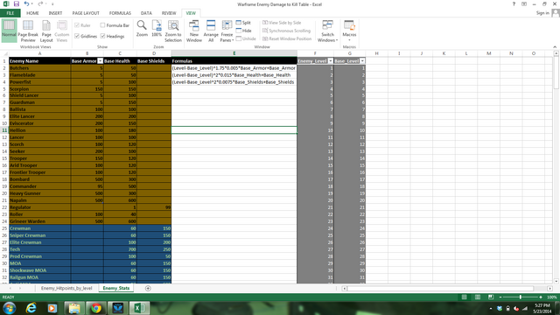This screenshot has height=315, width=560.
Task: Set zoom to 100% using ribbon
Action: pyautogui.click(x=157, y=29)
